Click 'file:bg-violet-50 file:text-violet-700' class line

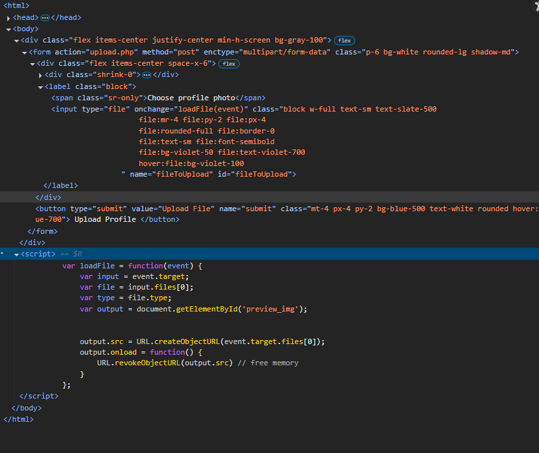tap(222, 152)
